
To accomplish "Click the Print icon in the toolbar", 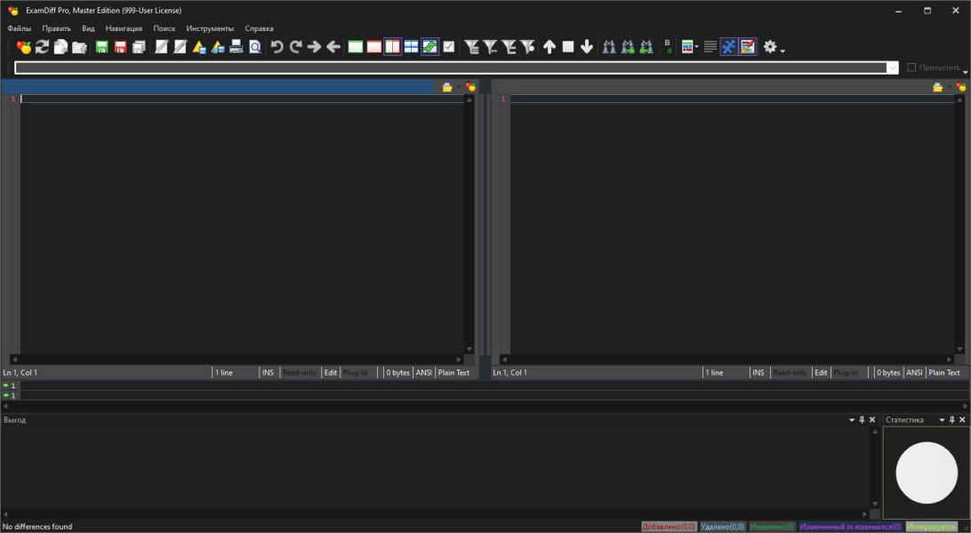I will [x=236, y=47].
